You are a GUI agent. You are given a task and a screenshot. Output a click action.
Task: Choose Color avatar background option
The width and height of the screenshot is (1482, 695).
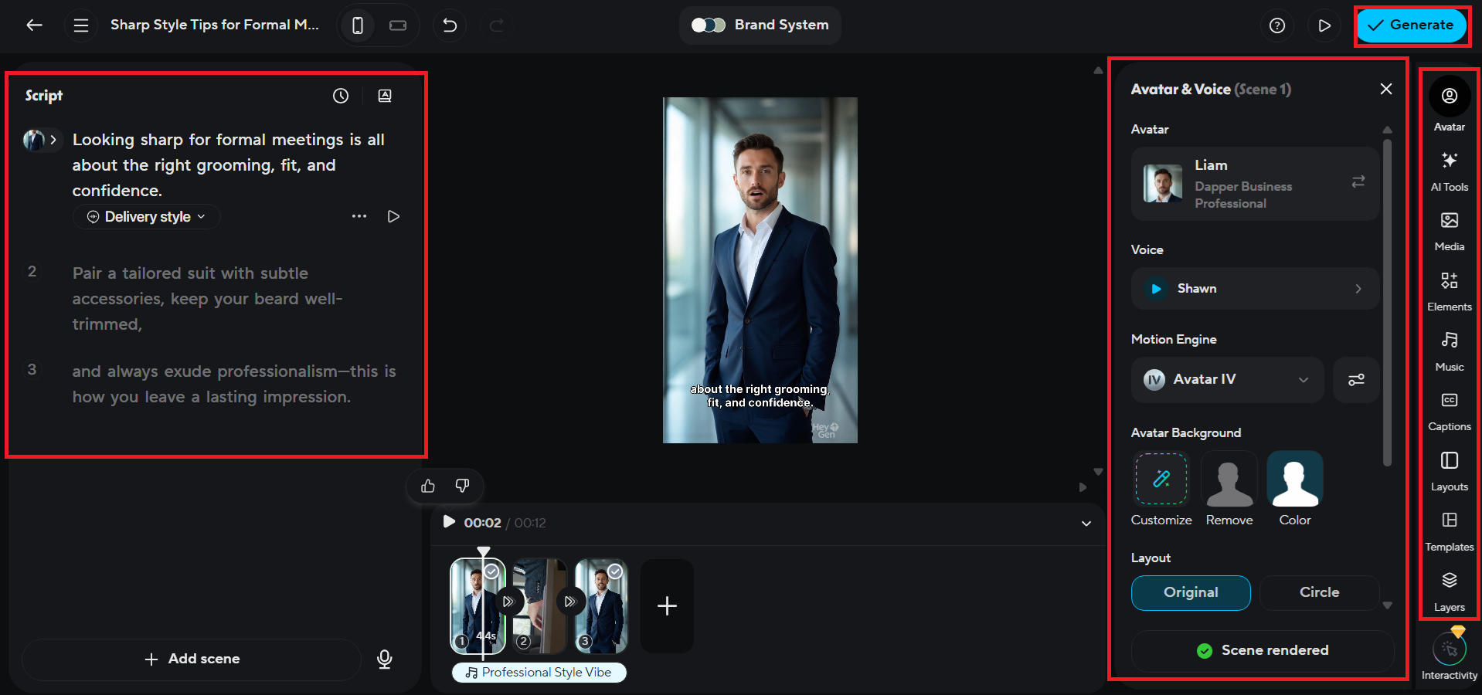(1295, 479)
